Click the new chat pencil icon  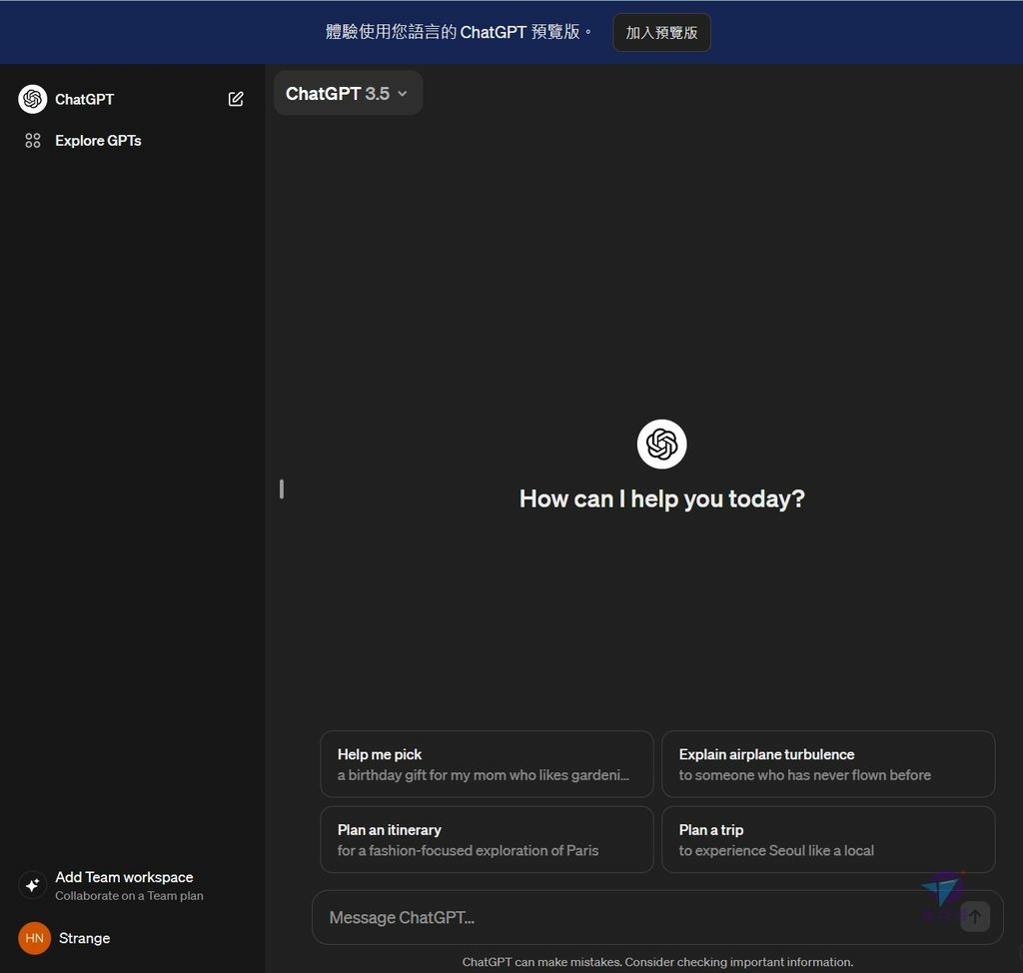pos(236,99)
